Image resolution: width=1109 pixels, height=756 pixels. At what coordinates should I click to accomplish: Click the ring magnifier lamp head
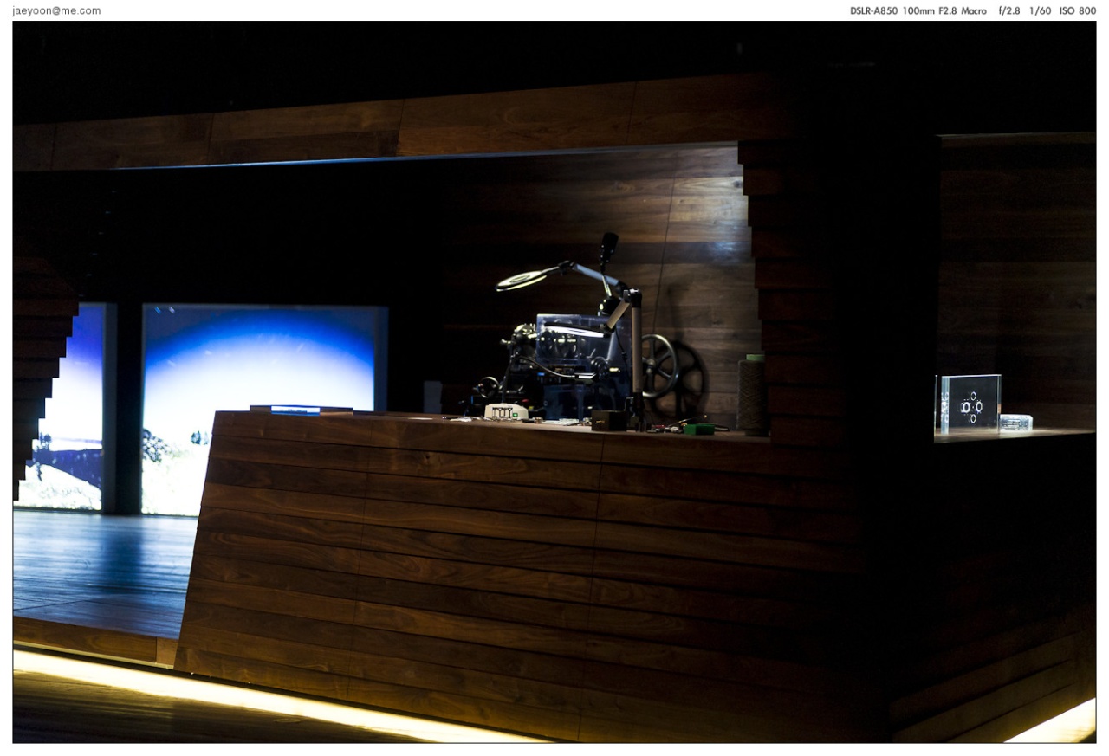tap(521, 279)
